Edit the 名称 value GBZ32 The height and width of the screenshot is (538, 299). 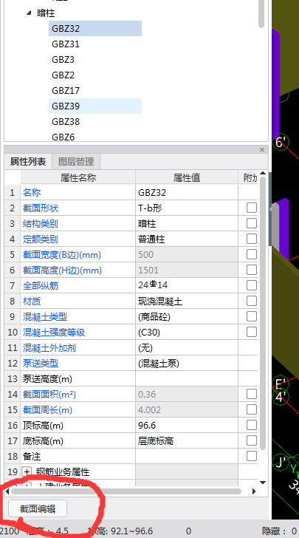pyautogui.click(x=187, y=192)
